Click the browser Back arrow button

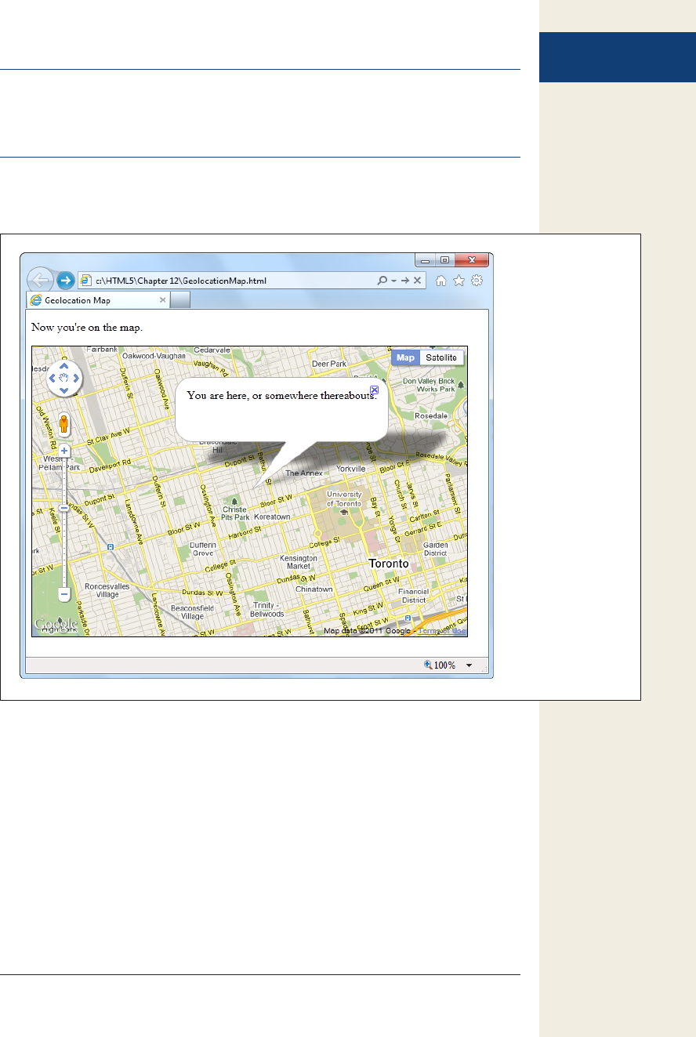[40, 280]
